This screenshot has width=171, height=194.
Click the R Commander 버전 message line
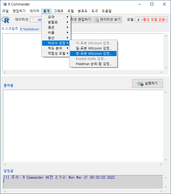(59, 177)
